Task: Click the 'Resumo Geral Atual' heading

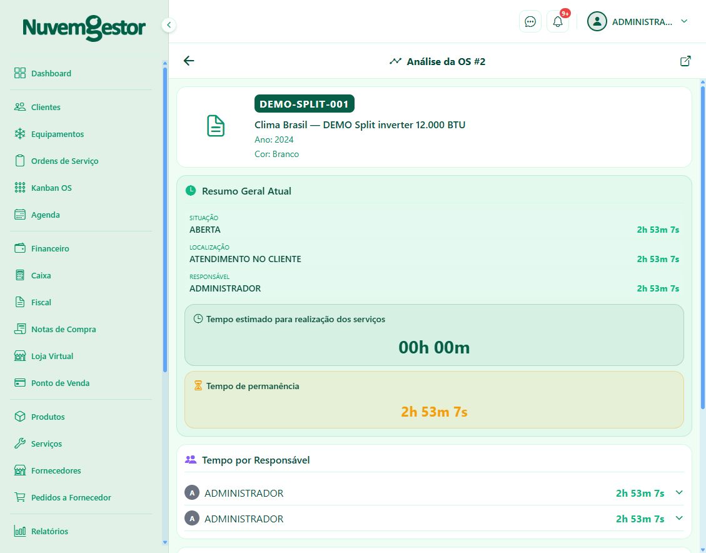Action: pyautogui.click(x=246, y=191)
